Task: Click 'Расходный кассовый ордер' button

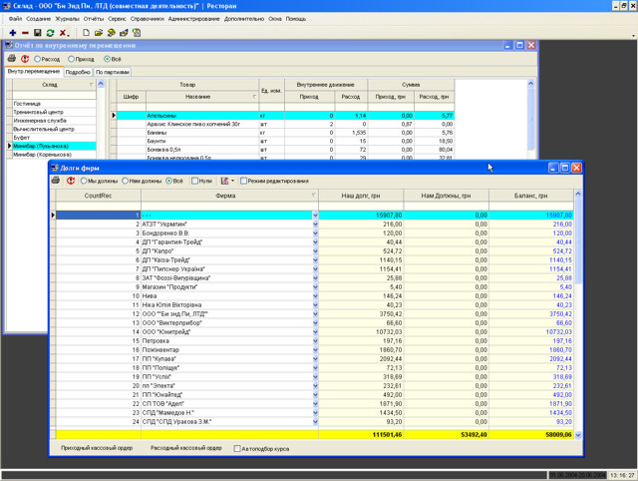Action: tap(185, 448)
